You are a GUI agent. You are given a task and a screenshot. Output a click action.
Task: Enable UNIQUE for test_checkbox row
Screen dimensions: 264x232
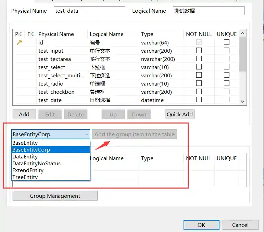(226, 91)
